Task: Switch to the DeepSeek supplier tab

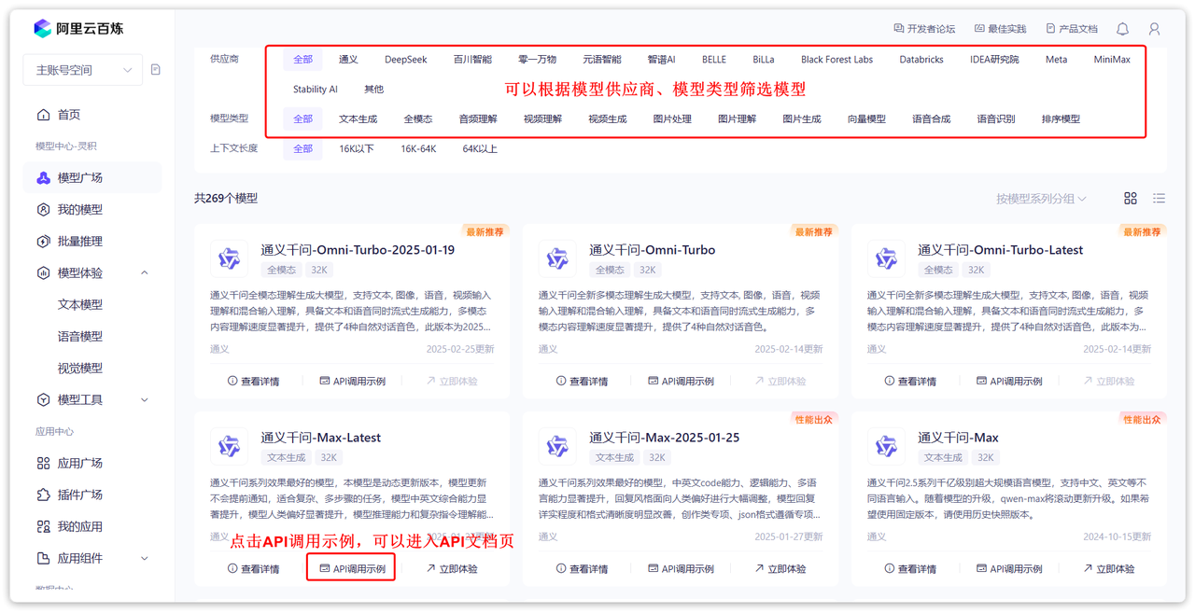Action: coord(405,59)
